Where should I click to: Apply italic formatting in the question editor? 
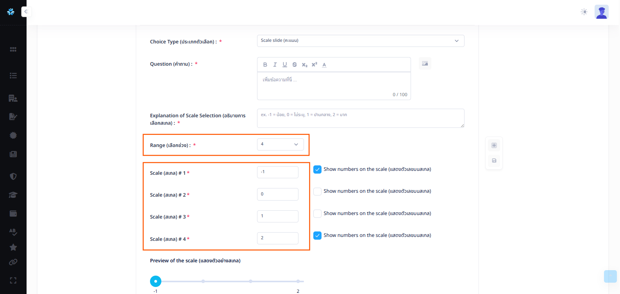point(275,65)
